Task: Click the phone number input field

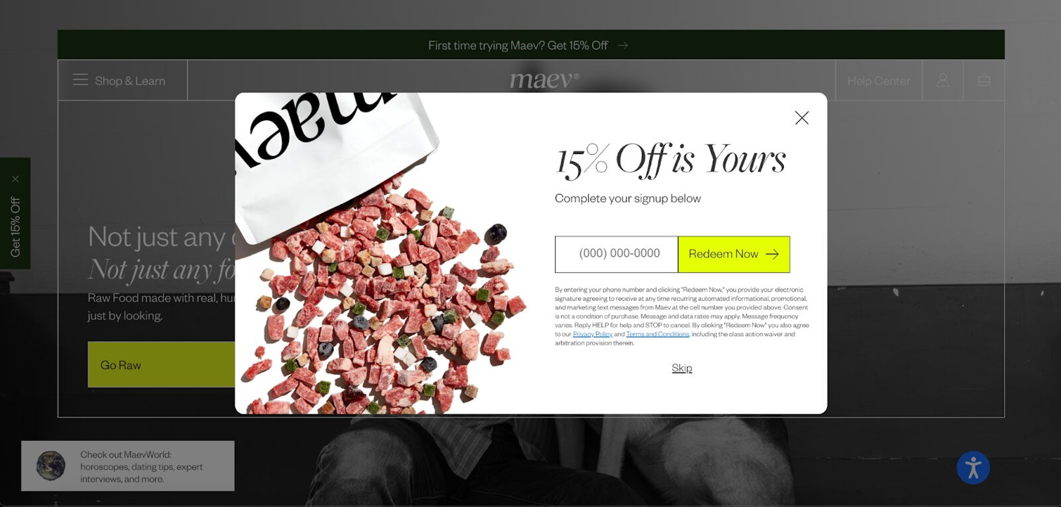Action: coord(617,254)
